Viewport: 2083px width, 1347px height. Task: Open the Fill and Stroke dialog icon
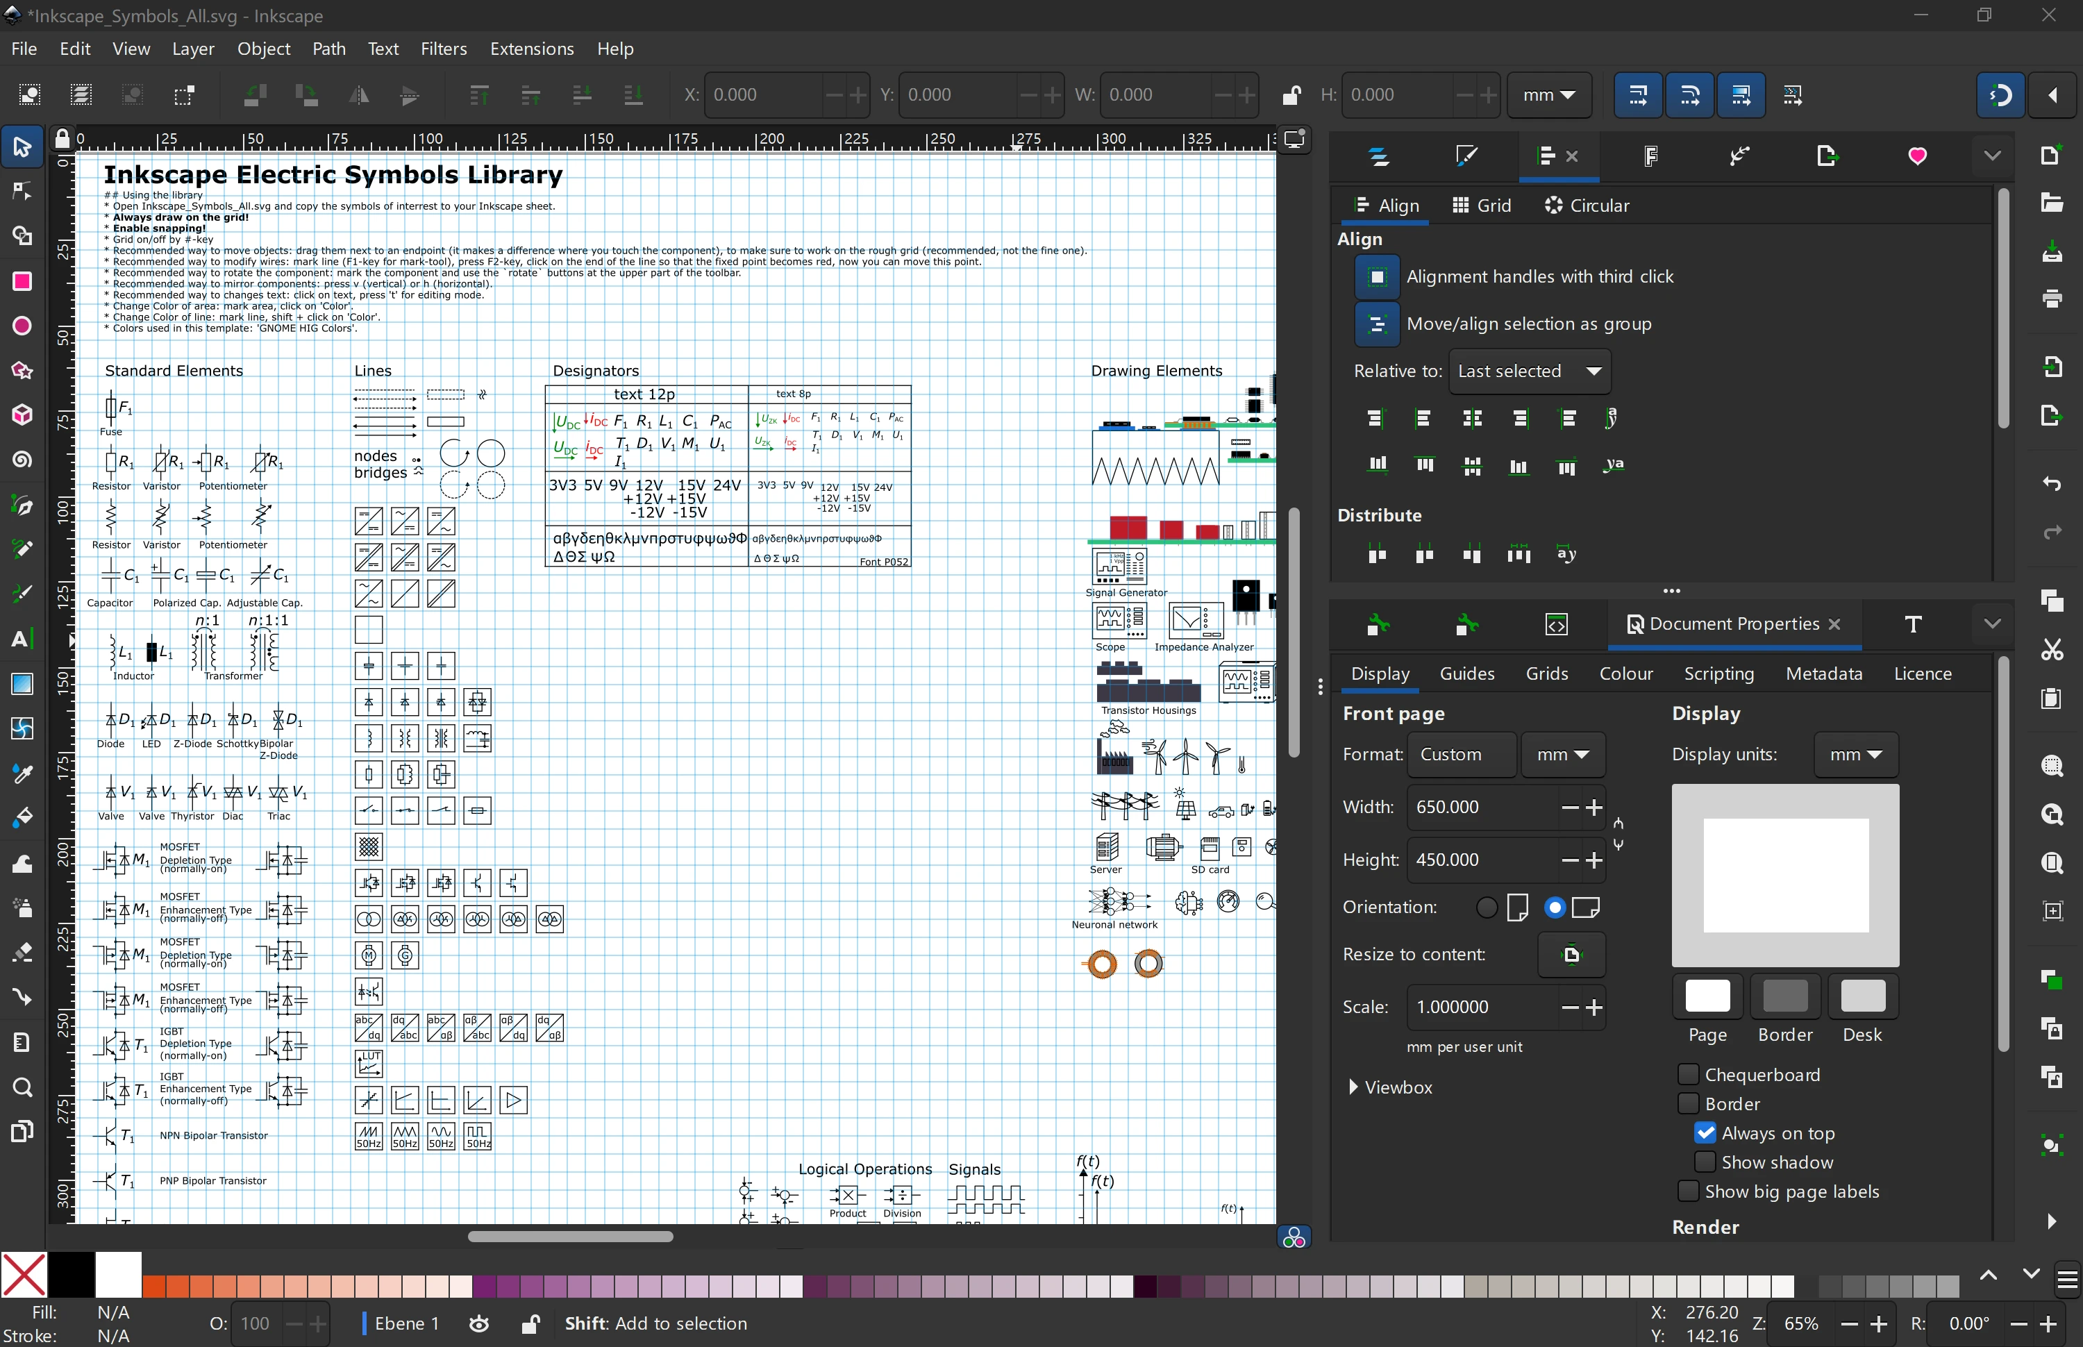click(x=1466, y=156)
